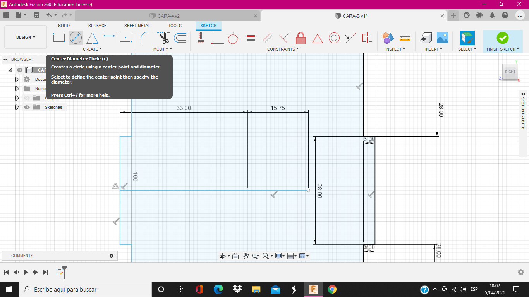The width and height of the screenshot is (529, 297).
Task: Open the CREATE dropdown menu
Action: click(92, 49)
